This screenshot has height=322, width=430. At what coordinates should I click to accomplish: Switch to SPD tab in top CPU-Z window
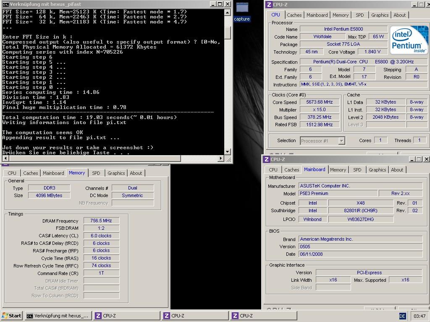tap(359, 15)
